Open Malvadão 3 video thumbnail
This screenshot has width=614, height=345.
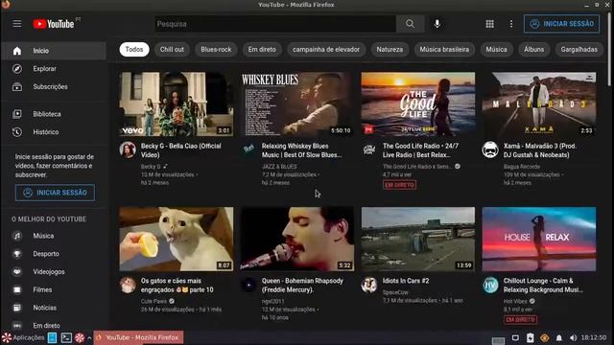pos(539,104)
